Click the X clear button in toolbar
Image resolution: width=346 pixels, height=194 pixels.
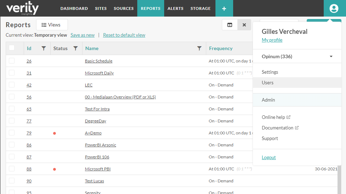[x=244, y=25]
